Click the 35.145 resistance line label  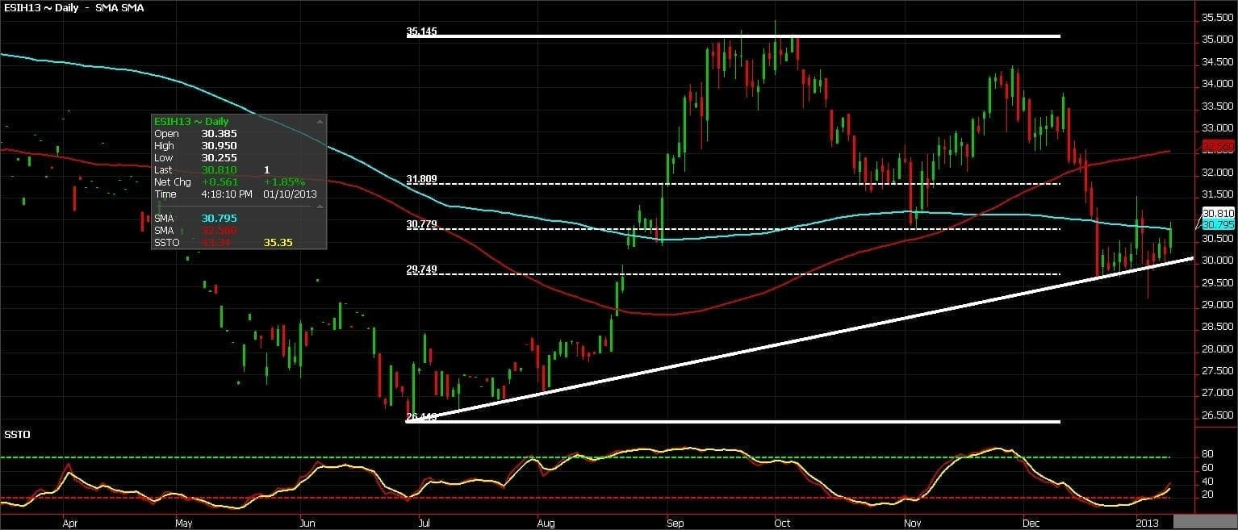421,32
